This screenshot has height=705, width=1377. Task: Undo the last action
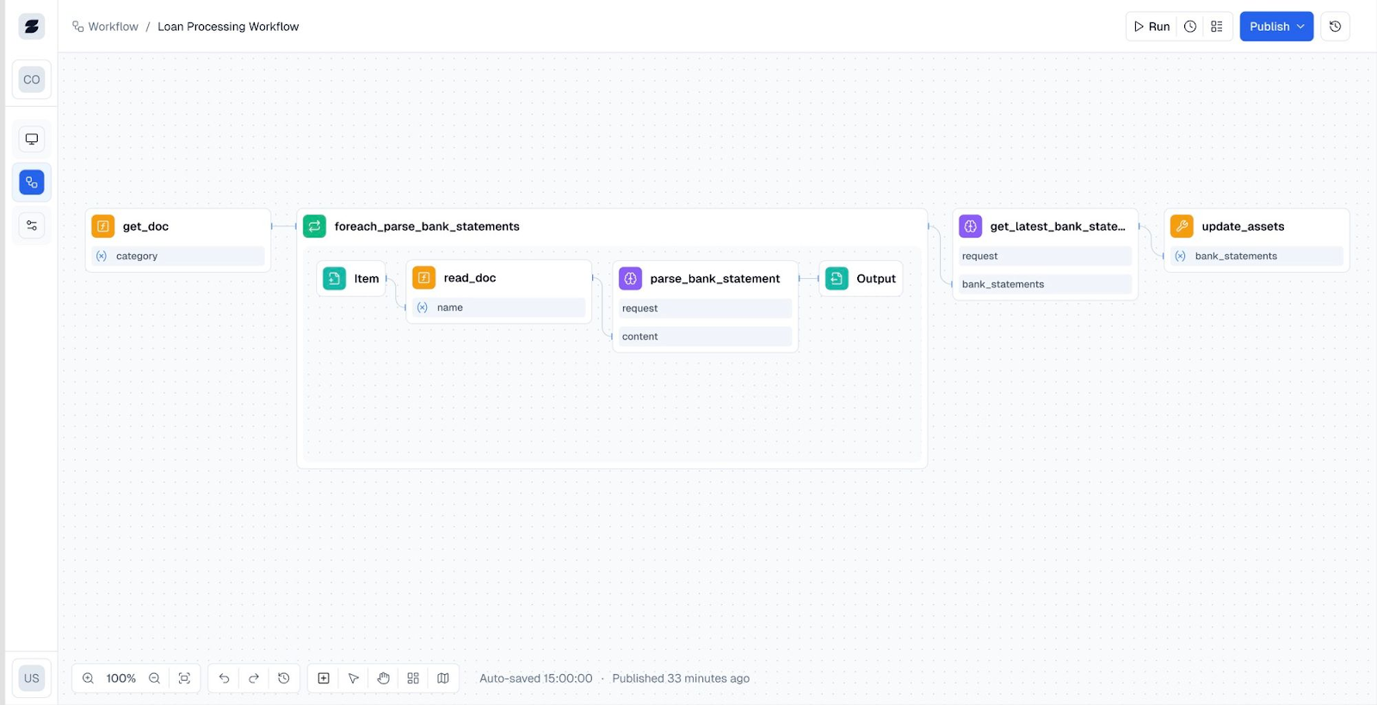coord(224,678)
